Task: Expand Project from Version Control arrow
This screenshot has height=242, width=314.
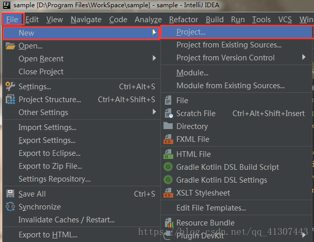Action: click(304, 57)
